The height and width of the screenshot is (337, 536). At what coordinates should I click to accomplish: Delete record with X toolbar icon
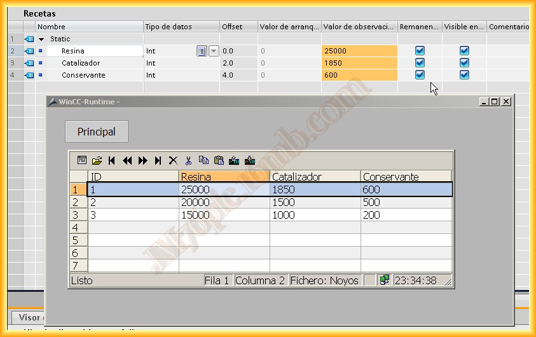pos(174,160)
